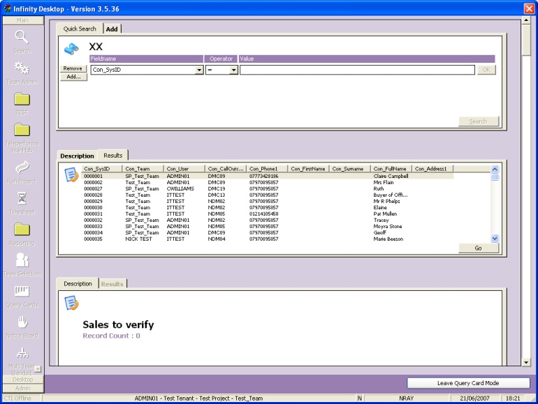Viewport: 538px width, 404px height.
Task: Expand the Con_SysID fieldname dropdown
Action: (199, 70)
